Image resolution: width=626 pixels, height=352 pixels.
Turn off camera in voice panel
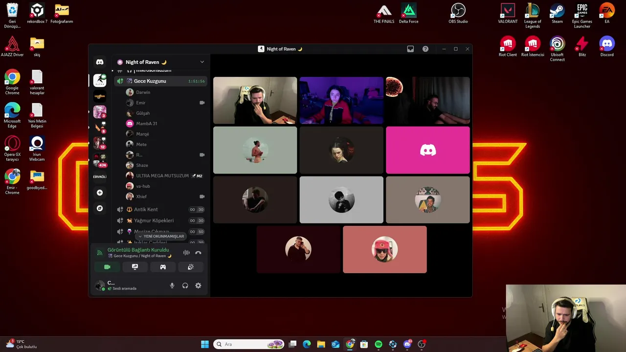point(107,267)
